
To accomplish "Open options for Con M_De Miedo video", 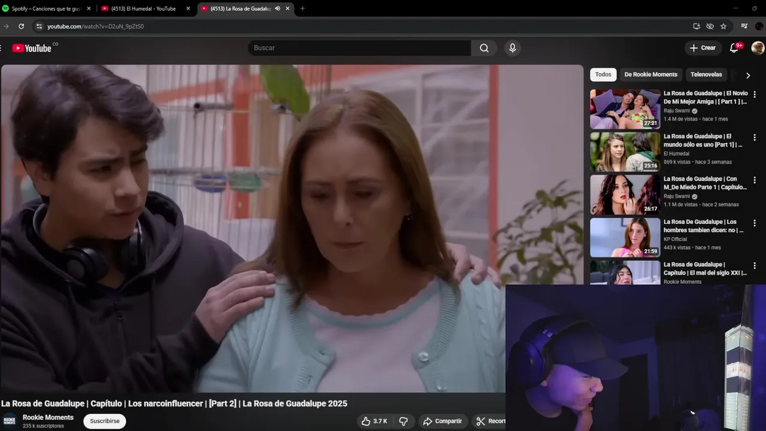I will (x=755, y=180).
